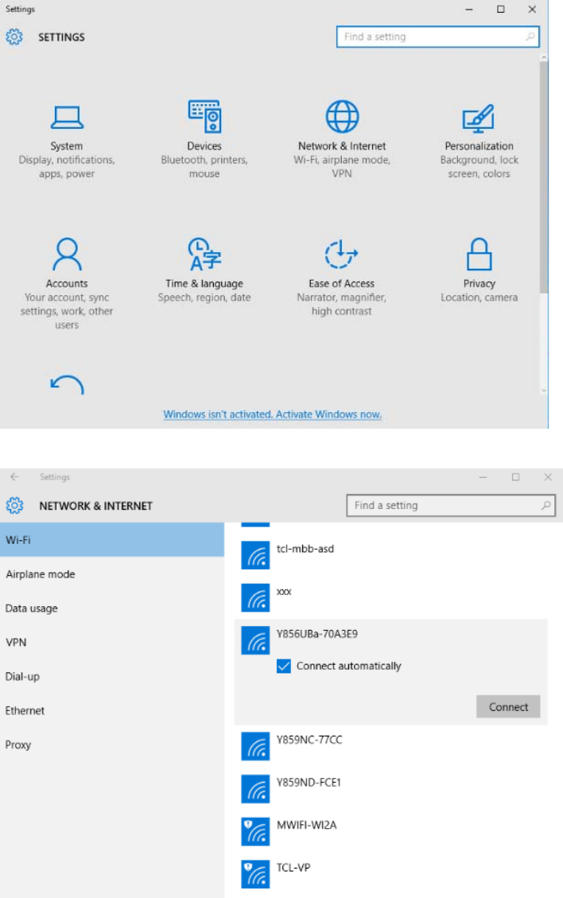Click Find a setting field in Network window
563x898 pixels.
[x=451, y=505]
